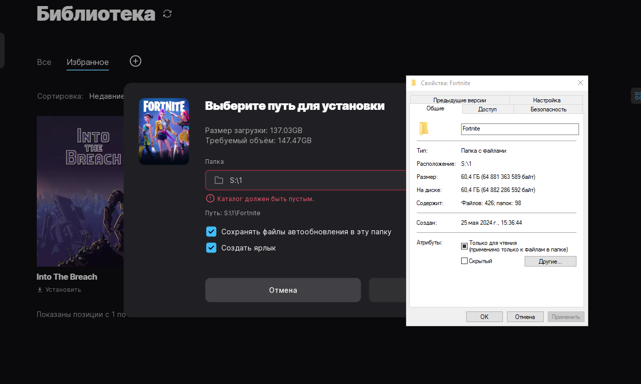The width and height of the screenshot is (641, 384).
Task: Click the Файлов: 426; папок: 98 value
Action: click(x=491, y=203)
